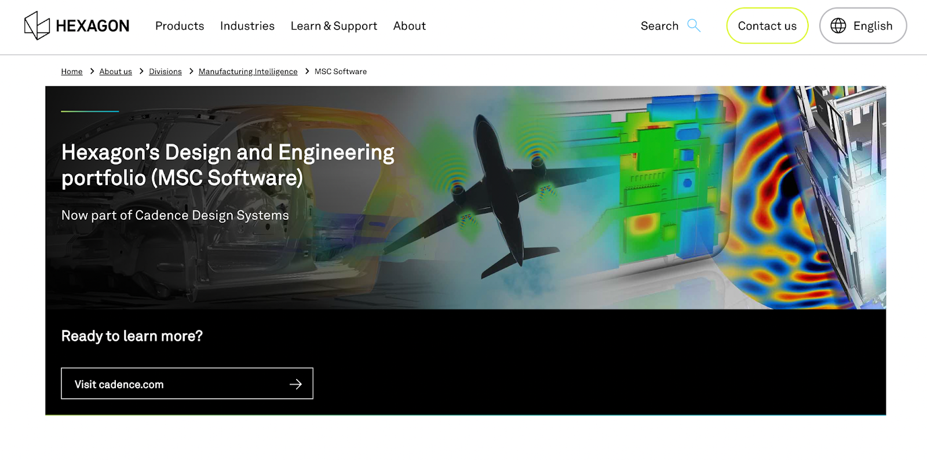Open the About menu

tap(410, 26)
